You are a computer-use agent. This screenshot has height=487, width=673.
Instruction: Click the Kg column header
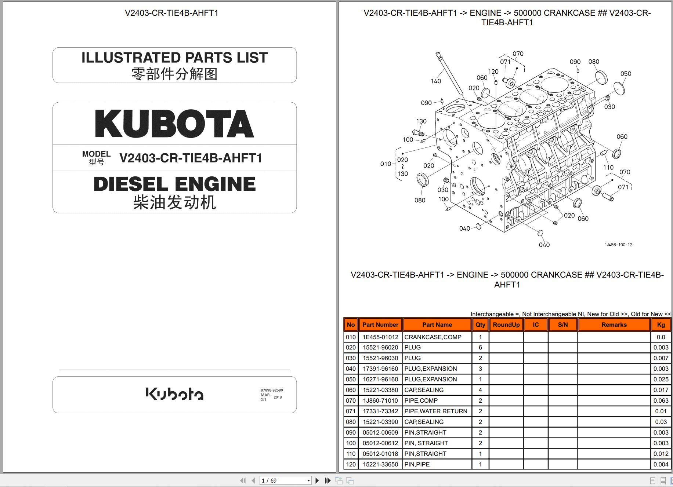tap(661, 325)
